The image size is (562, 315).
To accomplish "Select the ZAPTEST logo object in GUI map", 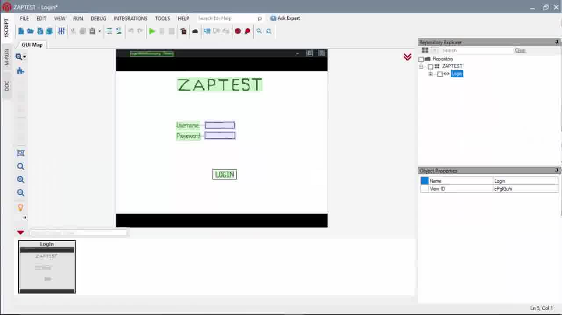I will pyautogui.click(x=220, y=85).
